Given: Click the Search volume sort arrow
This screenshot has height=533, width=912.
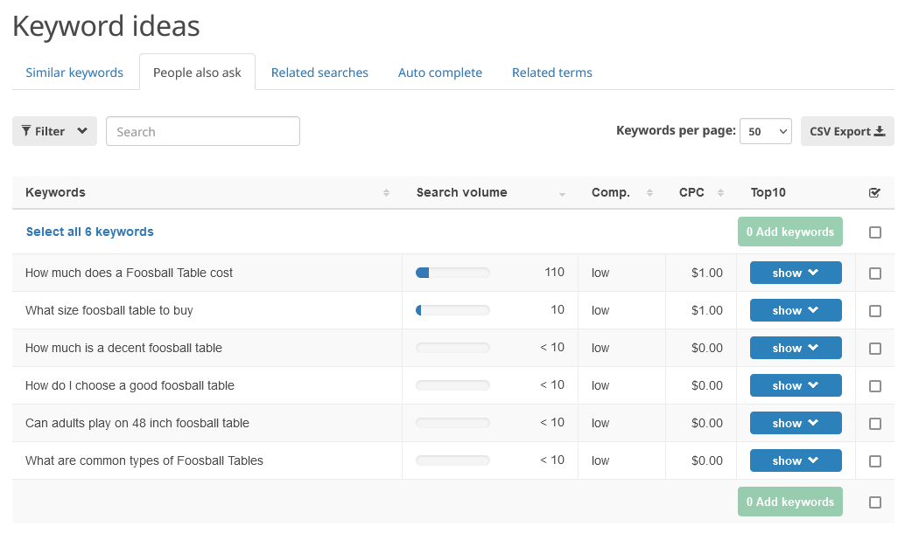Looking at the screenshot, I should [562, 194].
